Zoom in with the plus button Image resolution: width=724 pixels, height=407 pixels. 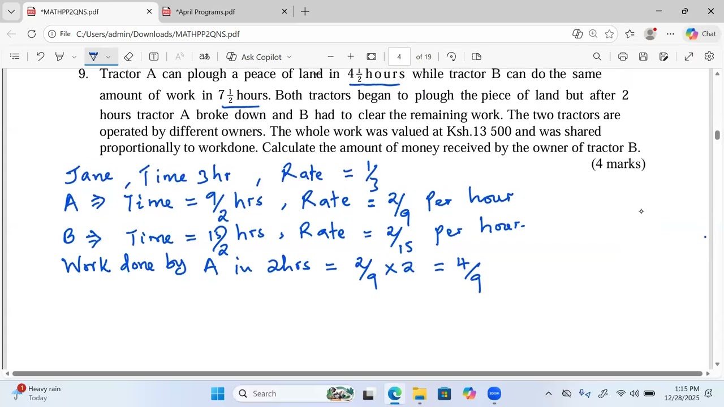click(x=351, y=57)
